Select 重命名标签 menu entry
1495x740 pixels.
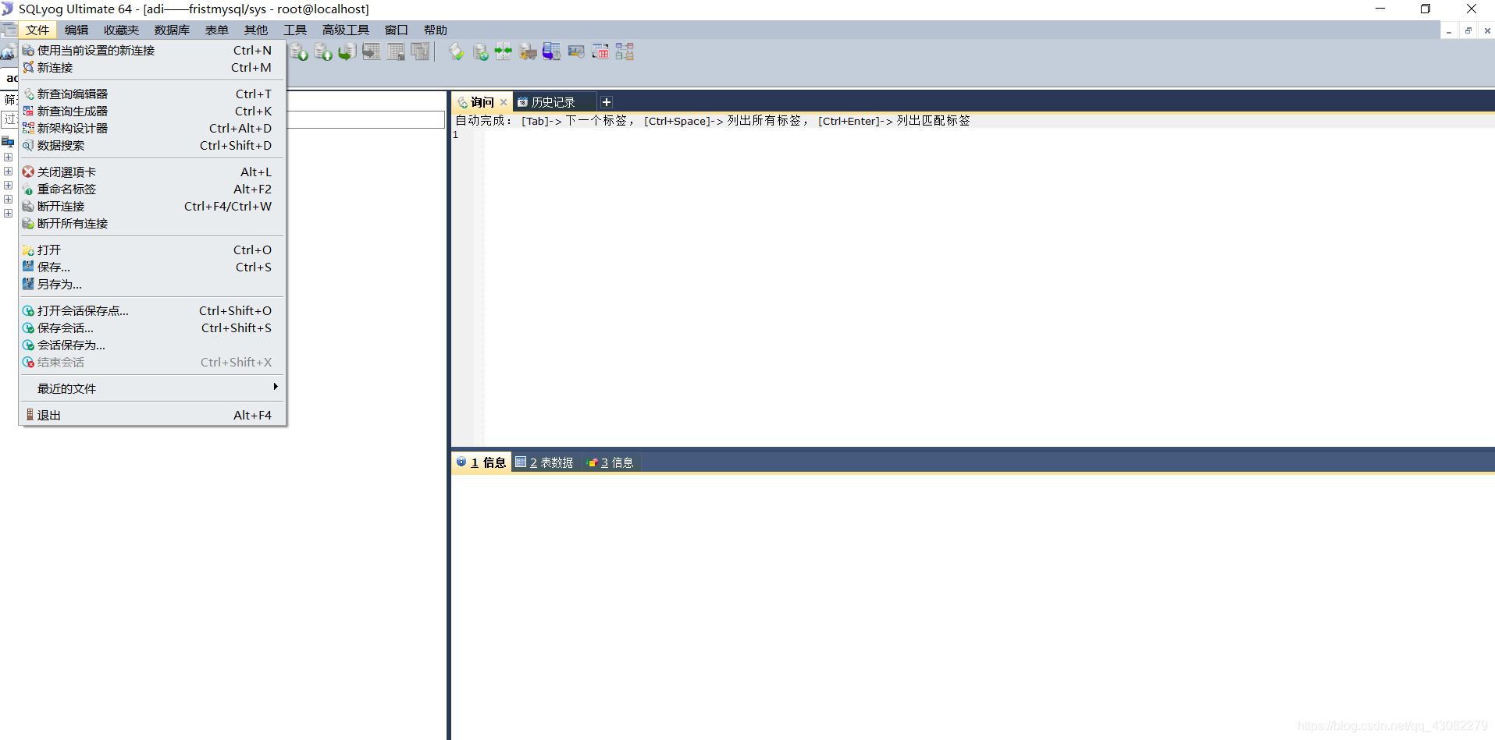click(x=152, y=189)
